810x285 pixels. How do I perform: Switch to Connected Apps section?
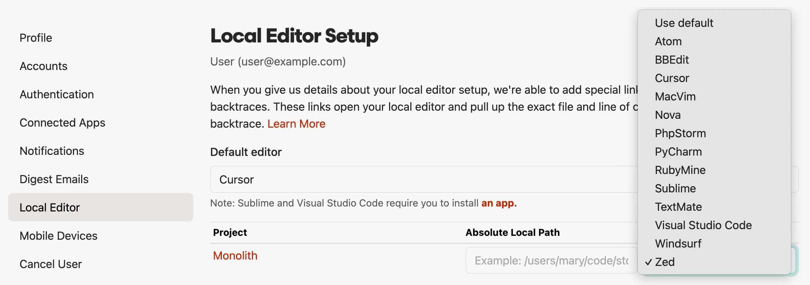[x=62, y=123]
